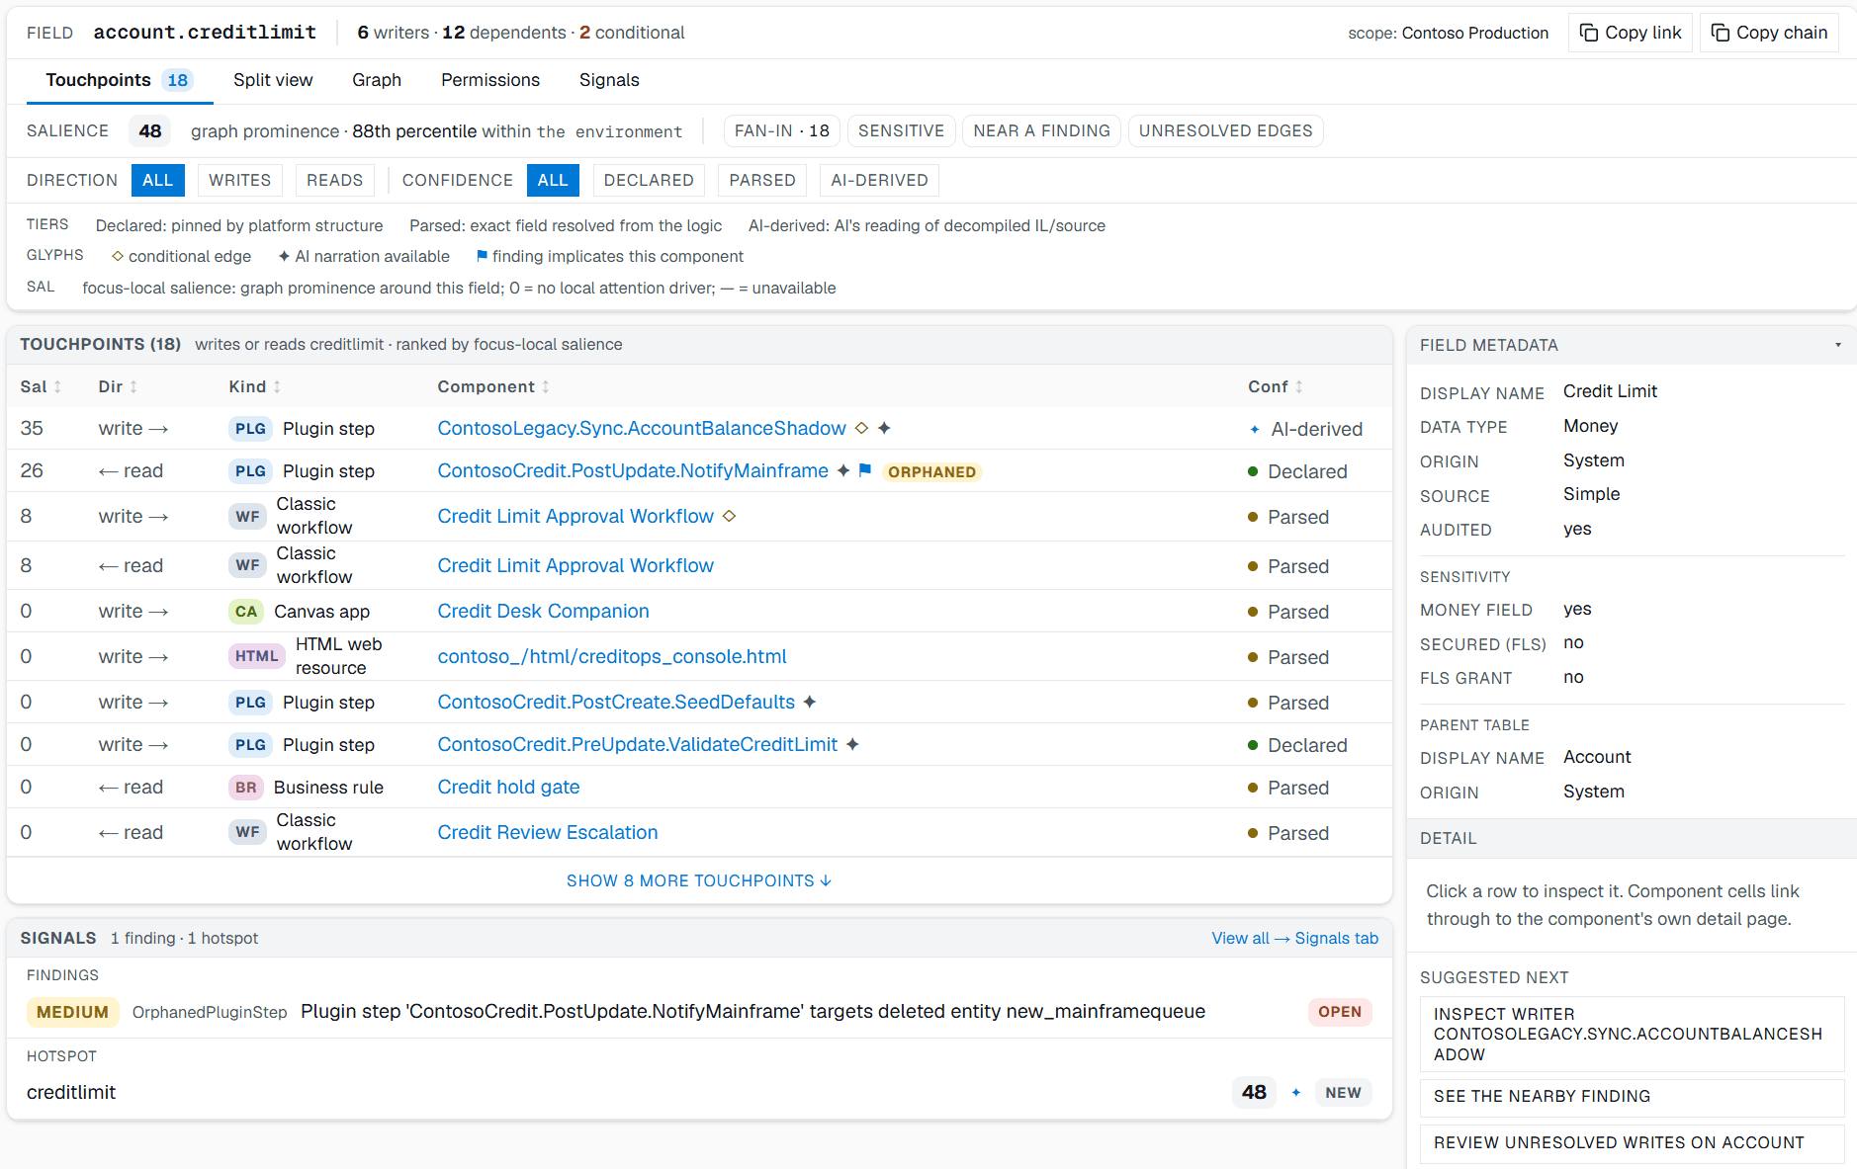Open the Permissions tab

490,80
